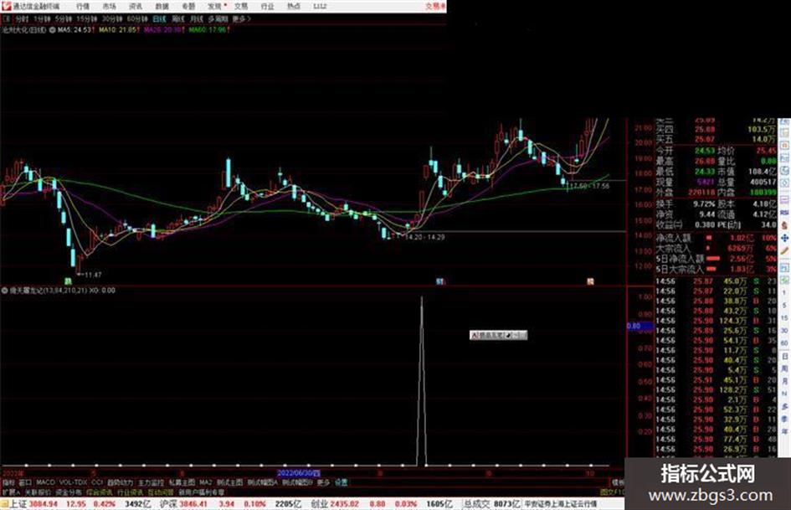Open the 综合资讯 bottom tab
Viewport: 791px width, 510px height.
point(100,492)
